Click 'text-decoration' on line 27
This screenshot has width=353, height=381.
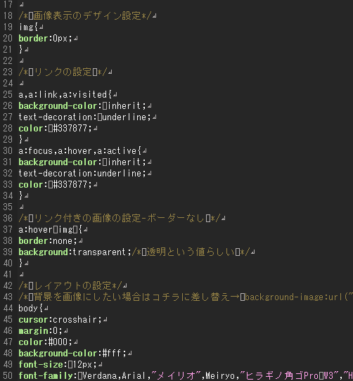[x=55, y=117]
